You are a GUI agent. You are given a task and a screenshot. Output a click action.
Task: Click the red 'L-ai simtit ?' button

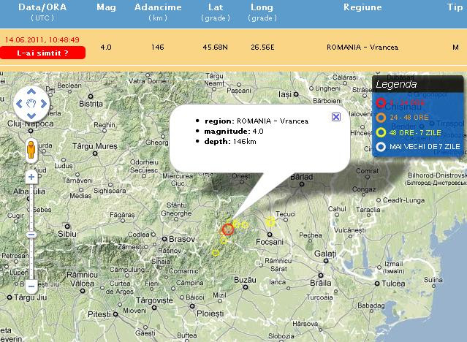(x=42, y=53)
